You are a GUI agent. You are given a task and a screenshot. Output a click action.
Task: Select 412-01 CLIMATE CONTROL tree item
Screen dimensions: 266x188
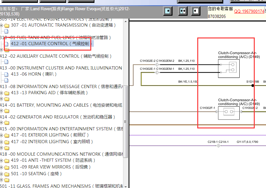tap(51, 44)
